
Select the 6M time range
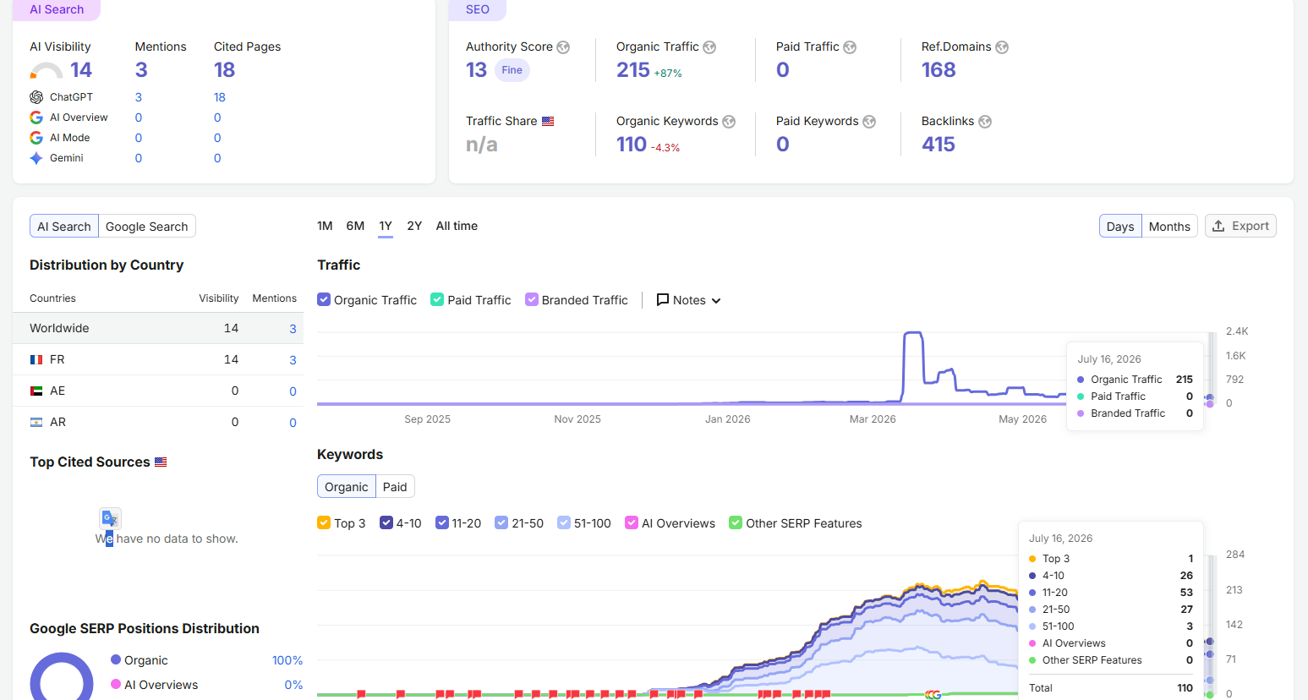tap(355, 226)
